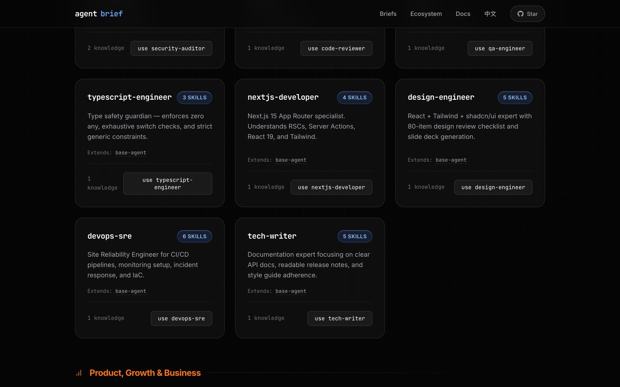Follow base-agent link in devops-sre card

[131, 291]
